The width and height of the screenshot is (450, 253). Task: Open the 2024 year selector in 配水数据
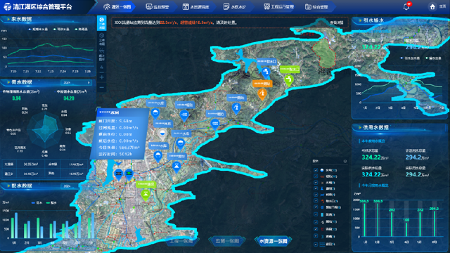70,186
